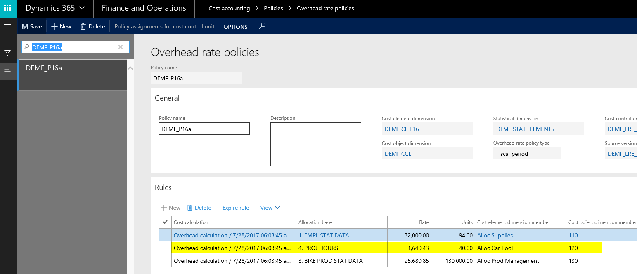Open the app launcher waffle icon
This screenshot has height=274, width=637.
(8, 8)
